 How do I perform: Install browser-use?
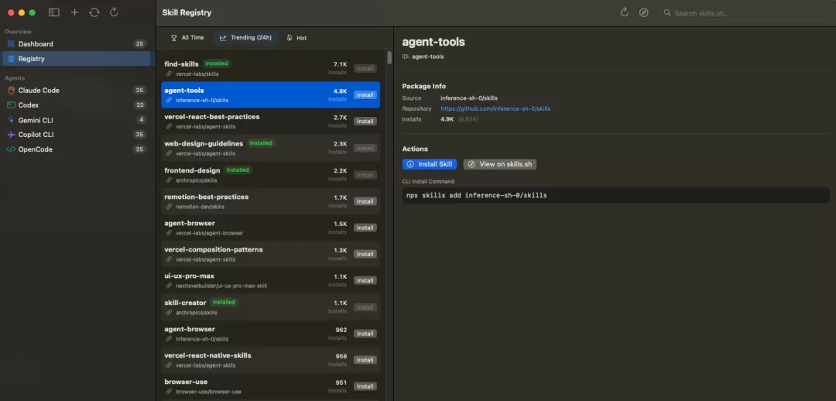pyautogui.click(x=365, y=386)
